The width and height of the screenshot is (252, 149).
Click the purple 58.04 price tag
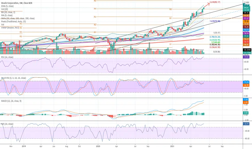246,33
